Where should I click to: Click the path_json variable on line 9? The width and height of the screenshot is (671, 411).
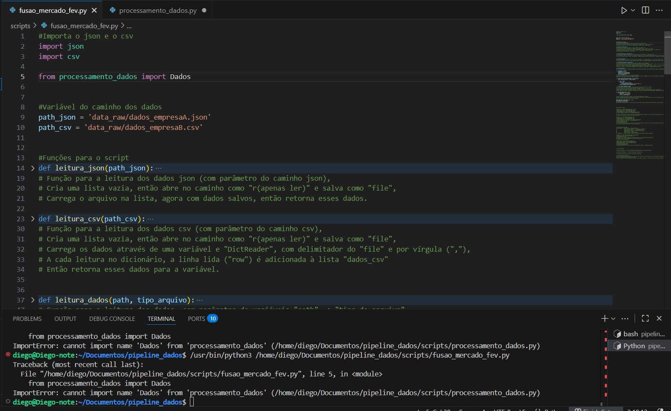57,117
